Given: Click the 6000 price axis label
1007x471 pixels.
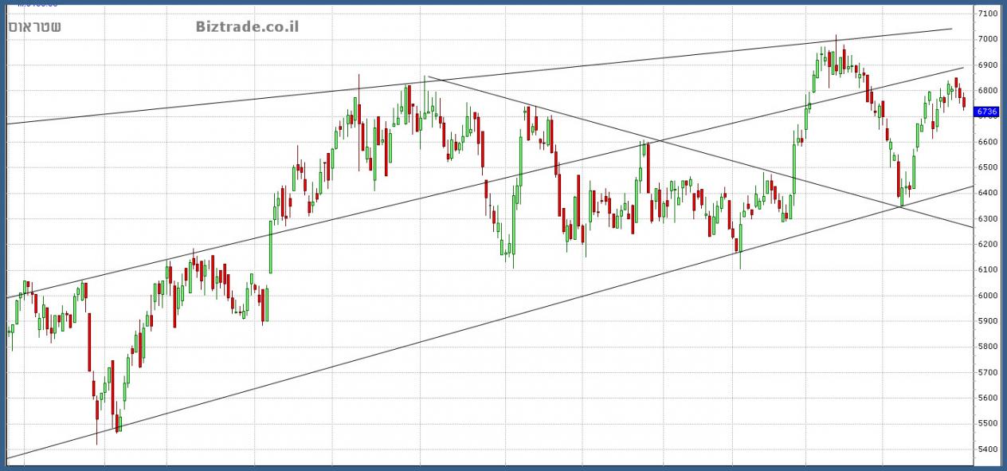Looking at the screenshot, I should [987, 296].
